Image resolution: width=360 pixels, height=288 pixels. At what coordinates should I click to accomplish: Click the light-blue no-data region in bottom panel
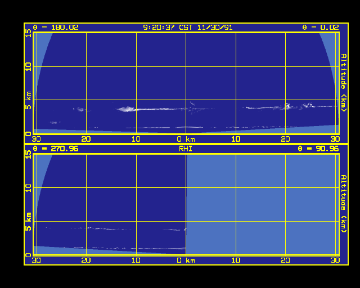(263, 204)
